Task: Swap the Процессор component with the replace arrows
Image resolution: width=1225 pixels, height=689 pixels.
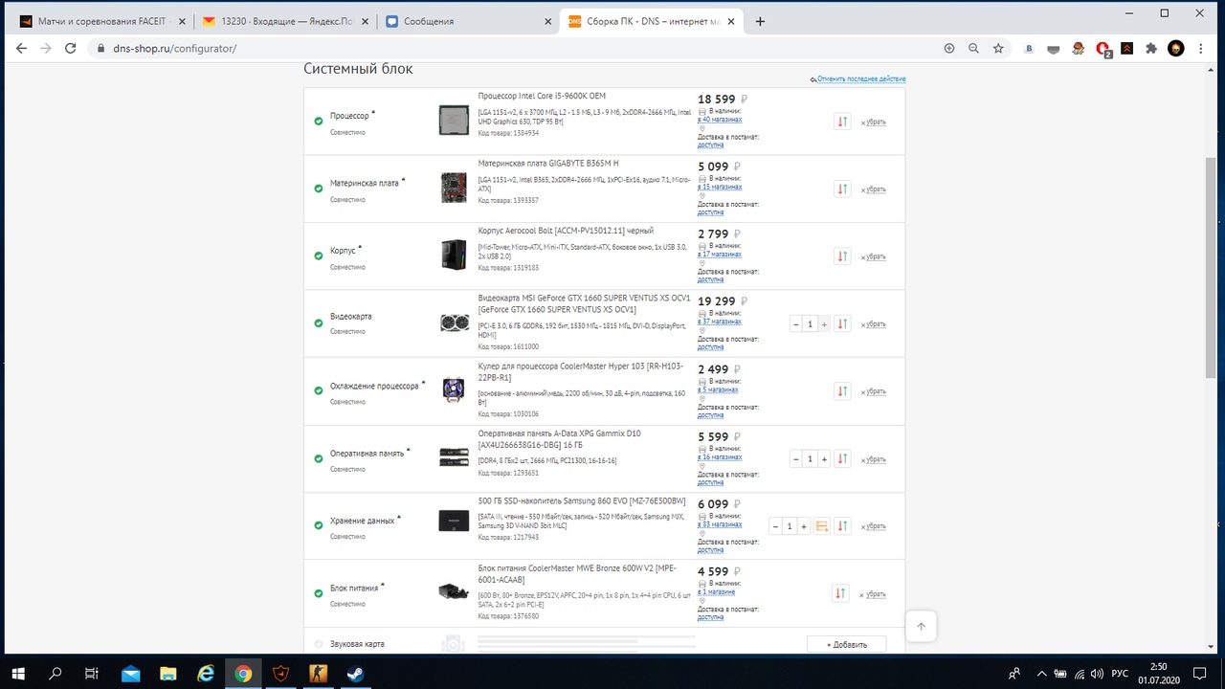Action: 842,122
